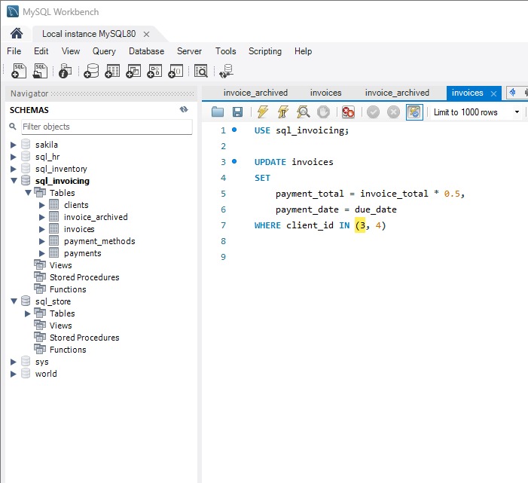
Task: Close the active invoices query tab
Action: click(x=493, y=93)
